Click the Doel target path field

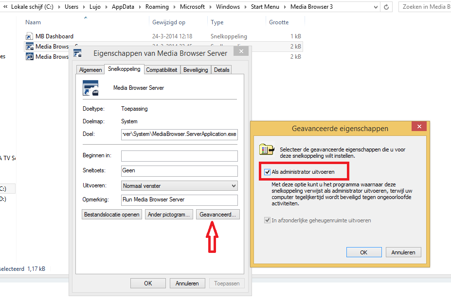pos(180,134)
